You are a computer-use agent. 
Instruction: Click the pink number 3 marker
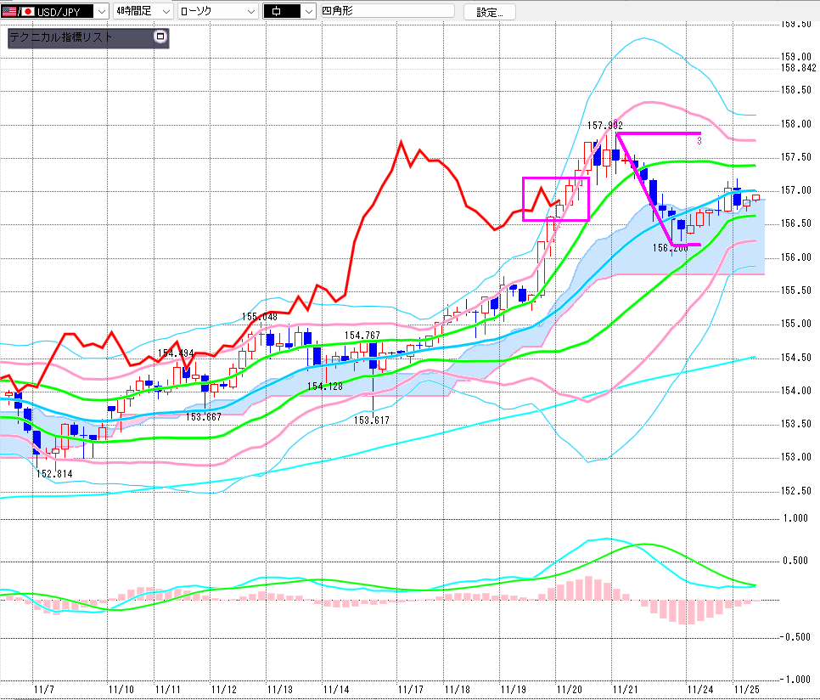coord(699,140)
